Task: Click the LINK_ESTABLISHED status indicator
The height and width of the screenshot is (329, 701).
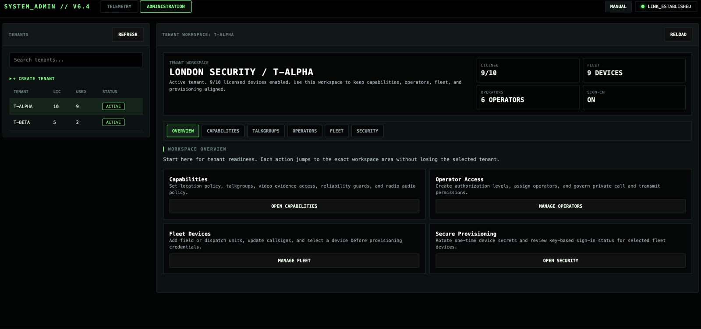Action: click(x=666, y=7)
